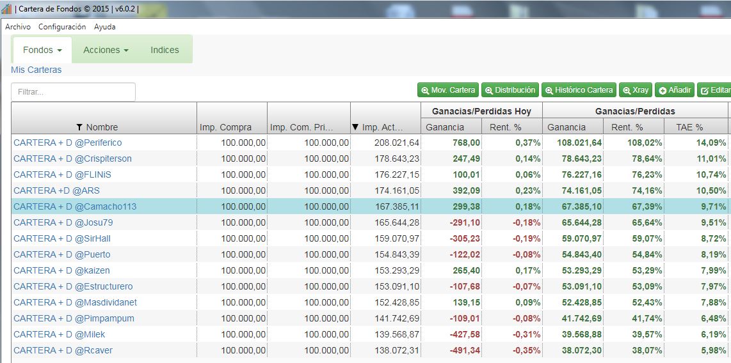Image resolution: width=731 pixels, height=363 pixels.
Task: Click the Editar button
Action: coord(715,90)
